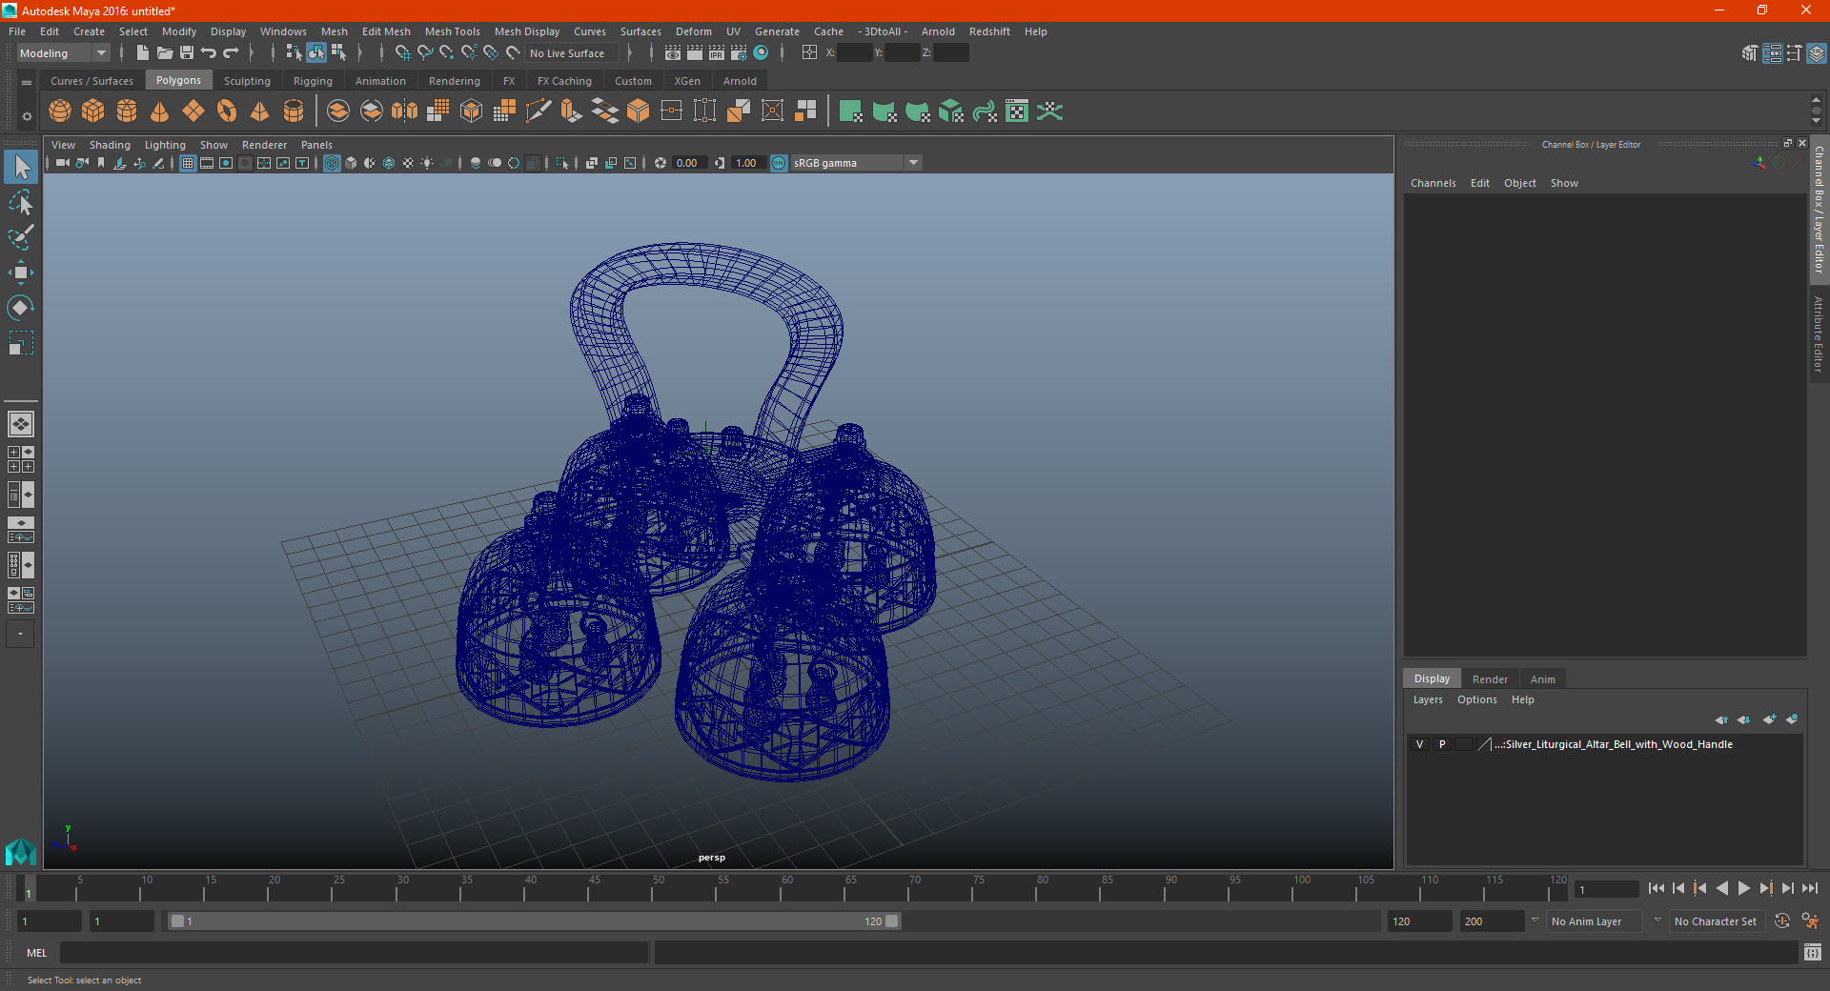Screen dimensions: 1830x991
Task: Click the MEL command language label
Action: tap(36, 953)
